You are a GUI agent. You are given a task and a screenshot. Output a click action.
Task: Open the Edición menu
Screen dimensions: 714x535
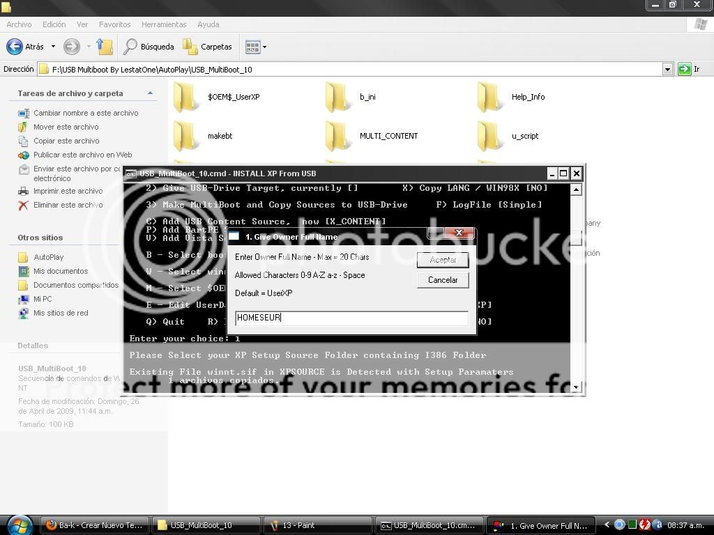point(54,24)
